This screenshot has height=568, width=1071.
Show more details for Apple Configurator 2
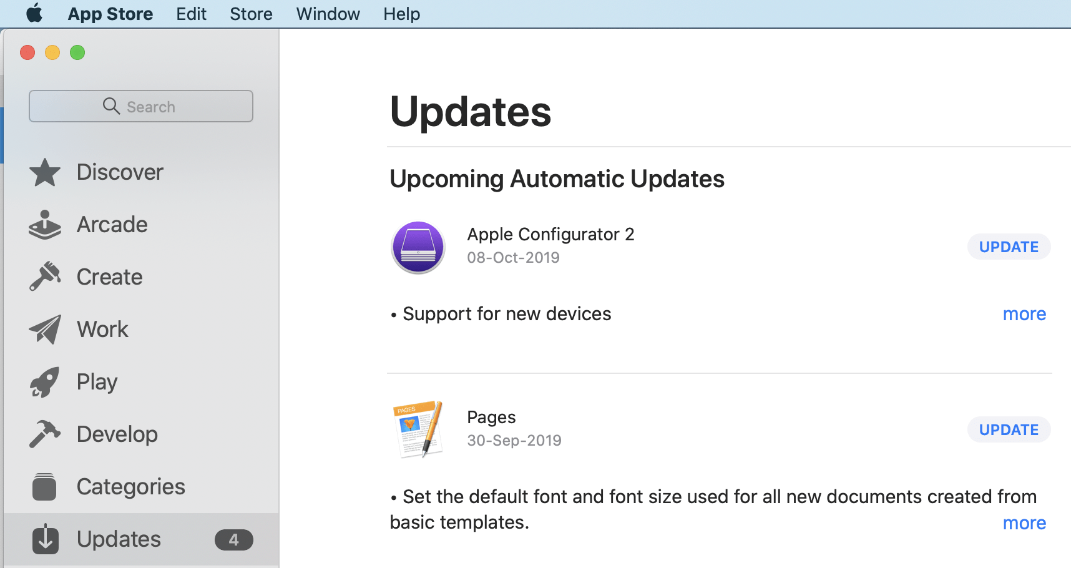pyautogui.click(x=1024, y=314)
